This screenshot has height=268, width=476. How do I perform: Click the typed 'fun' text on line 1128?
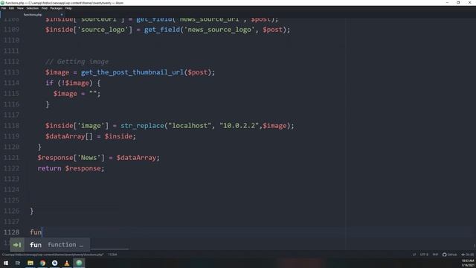[36, 232]
